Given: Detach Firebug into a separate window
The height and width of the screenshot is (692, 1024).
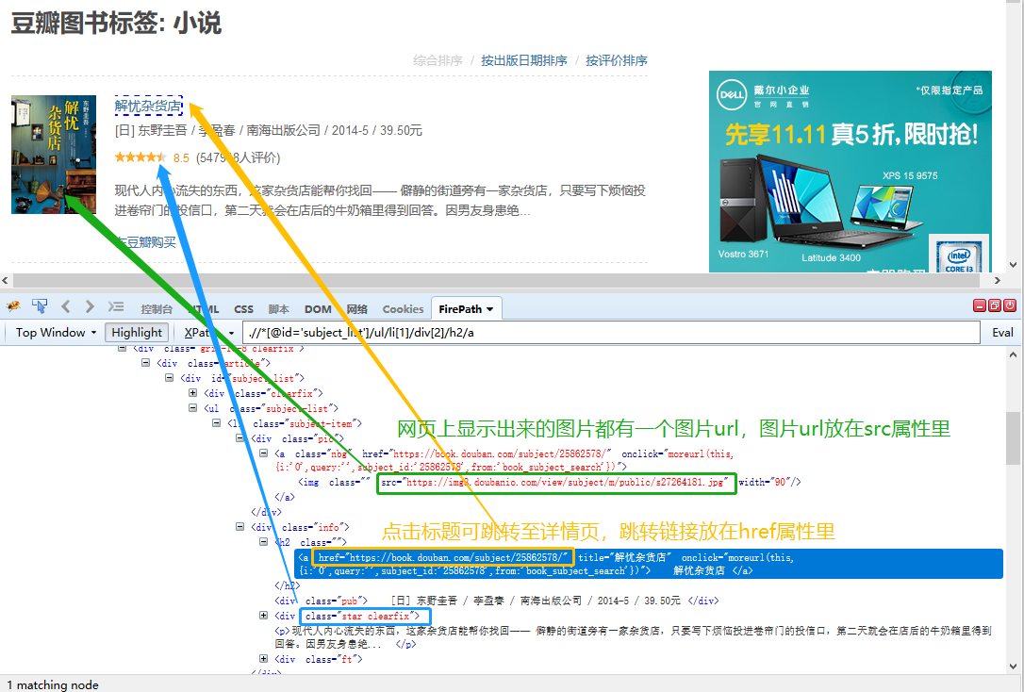Looking at the screenshot, I should [995, 305].
